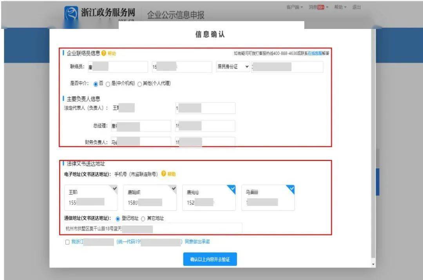Toggle the selected 唐 card with 152 number
This screenshot has height=280, width=423.
pyautogui.click(x=209, y=197)
